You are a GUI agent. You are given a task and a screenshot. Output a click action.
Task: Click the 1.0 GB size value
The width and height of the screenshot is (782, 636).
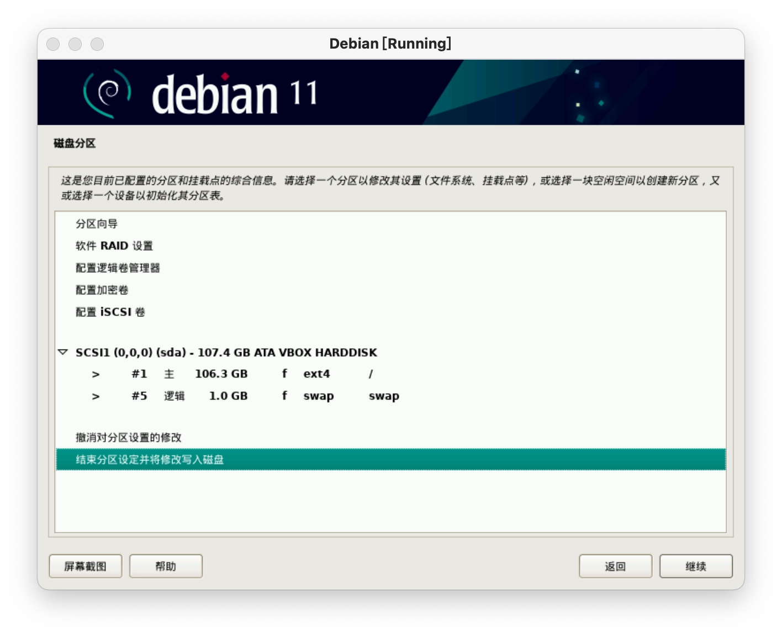tap(228, 396)
